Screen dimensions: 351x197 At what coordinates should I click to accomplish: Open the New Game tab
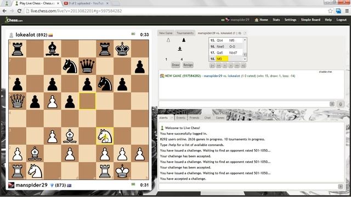pos(166,33)
